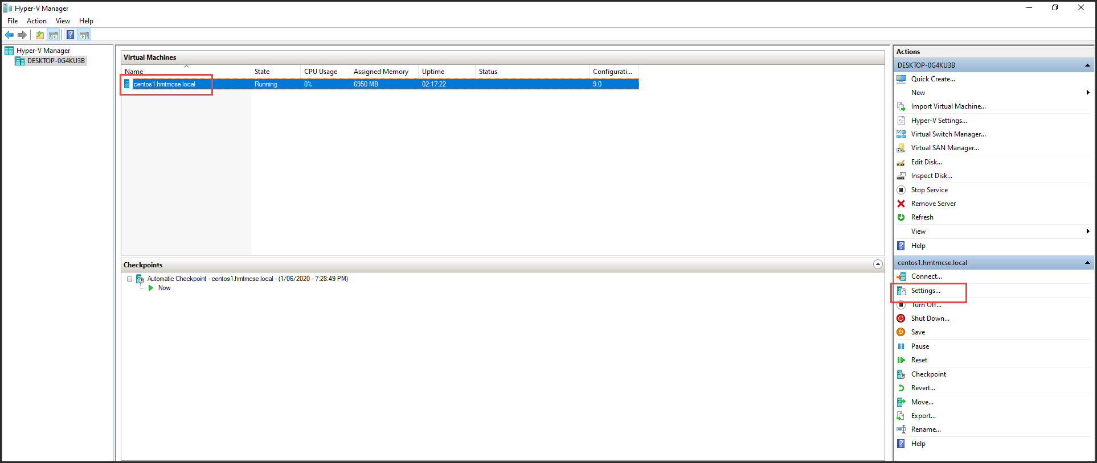Image resolution: width=1097 pixels, height=463 pixels.
Task: Click the blue Help question mark toolbar icon
Action: [70, 35]
